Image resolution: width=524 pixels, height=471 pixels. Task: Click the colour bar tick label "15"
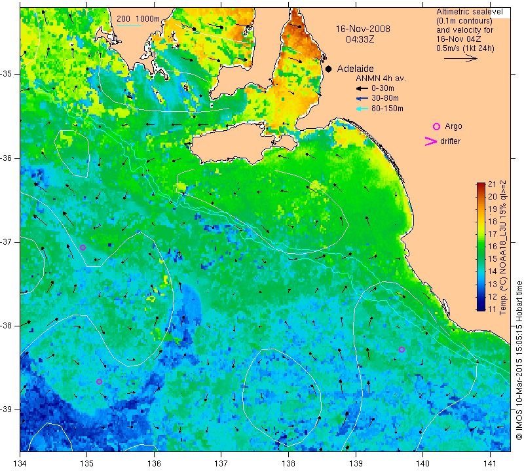pos(493,259)
